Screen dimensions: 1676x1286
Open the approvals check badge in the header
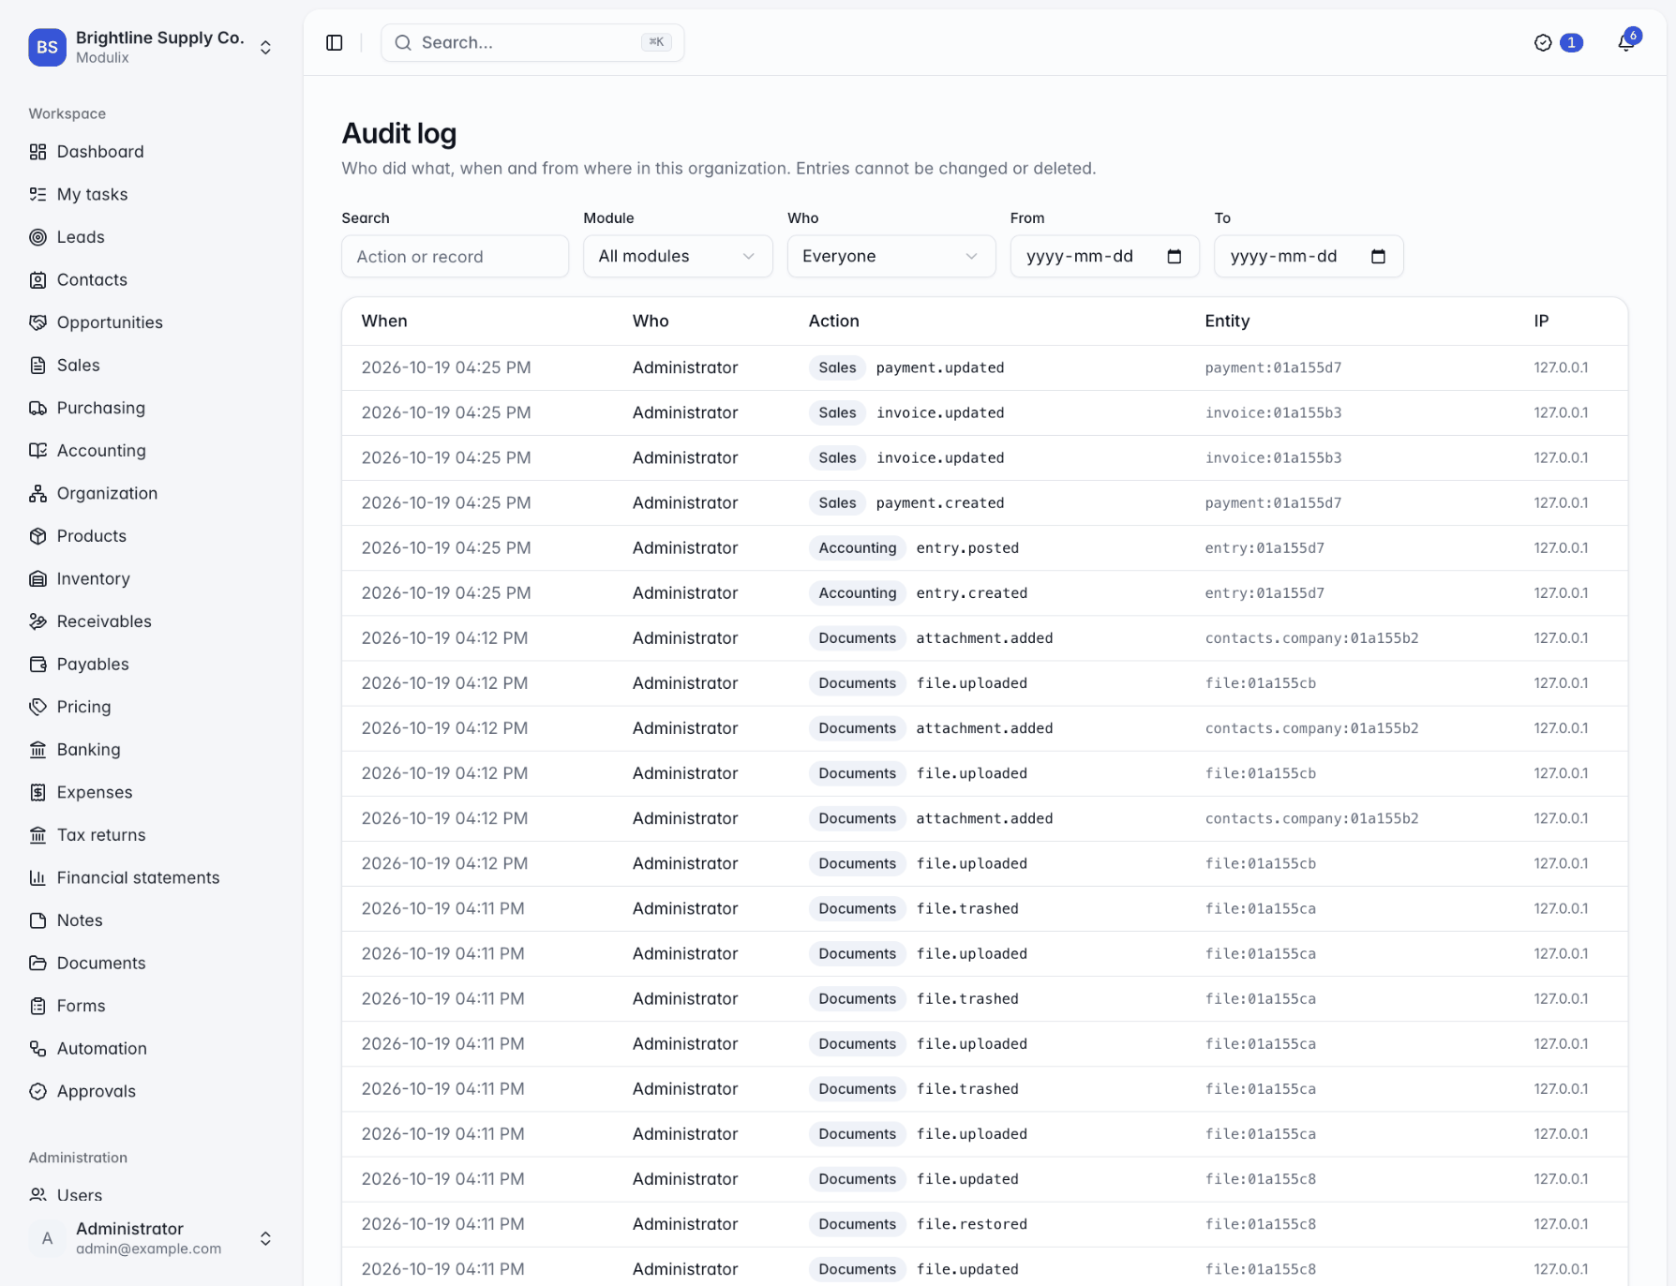[x=1559, y=43]
